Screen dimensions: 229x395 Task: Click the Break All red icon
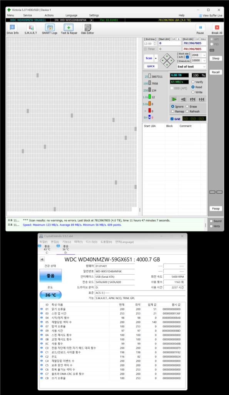pos(217,27)
